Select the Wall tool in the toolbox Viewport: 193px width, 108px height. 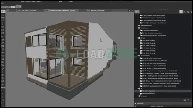click(x=3, y=20)
